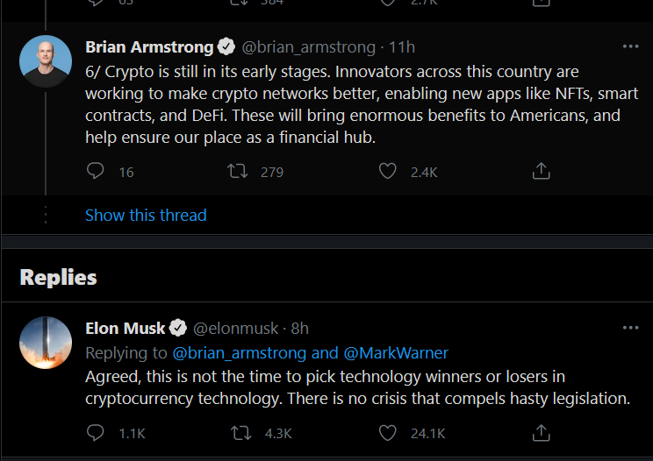Share Elon Musk's reply
This screenshot has width=653, height=461.
[x=542, y=433]
